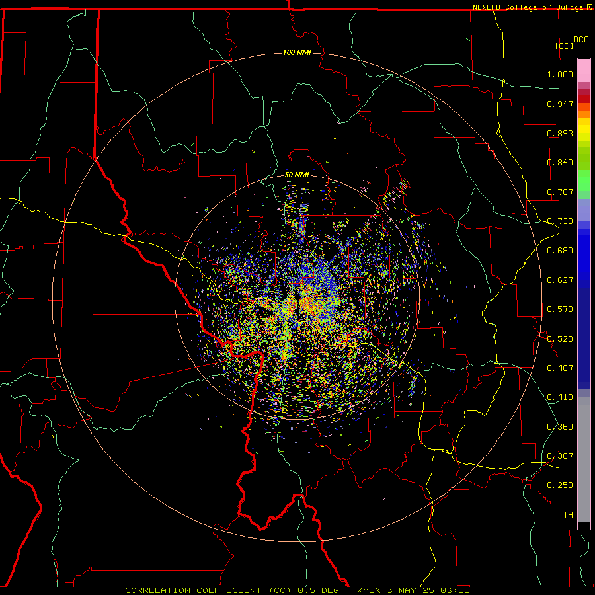Screen dimensions: 595x595
Task: Click the 0.893 scale value
Action: (560, 133)
